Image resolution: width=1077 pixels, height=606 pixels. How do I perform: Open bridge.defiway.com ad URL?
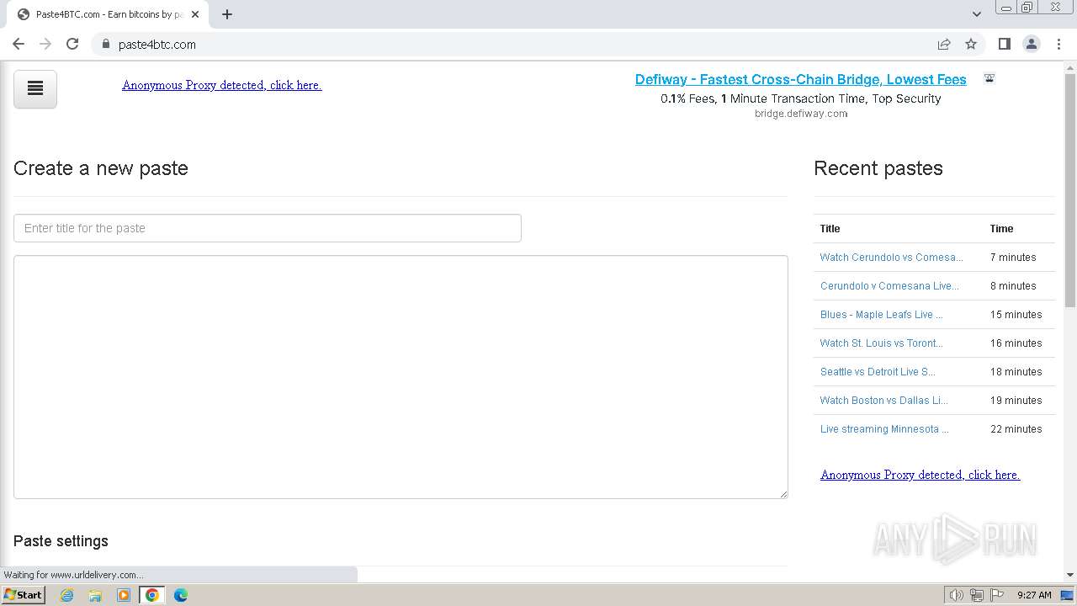tap(801, 114)
